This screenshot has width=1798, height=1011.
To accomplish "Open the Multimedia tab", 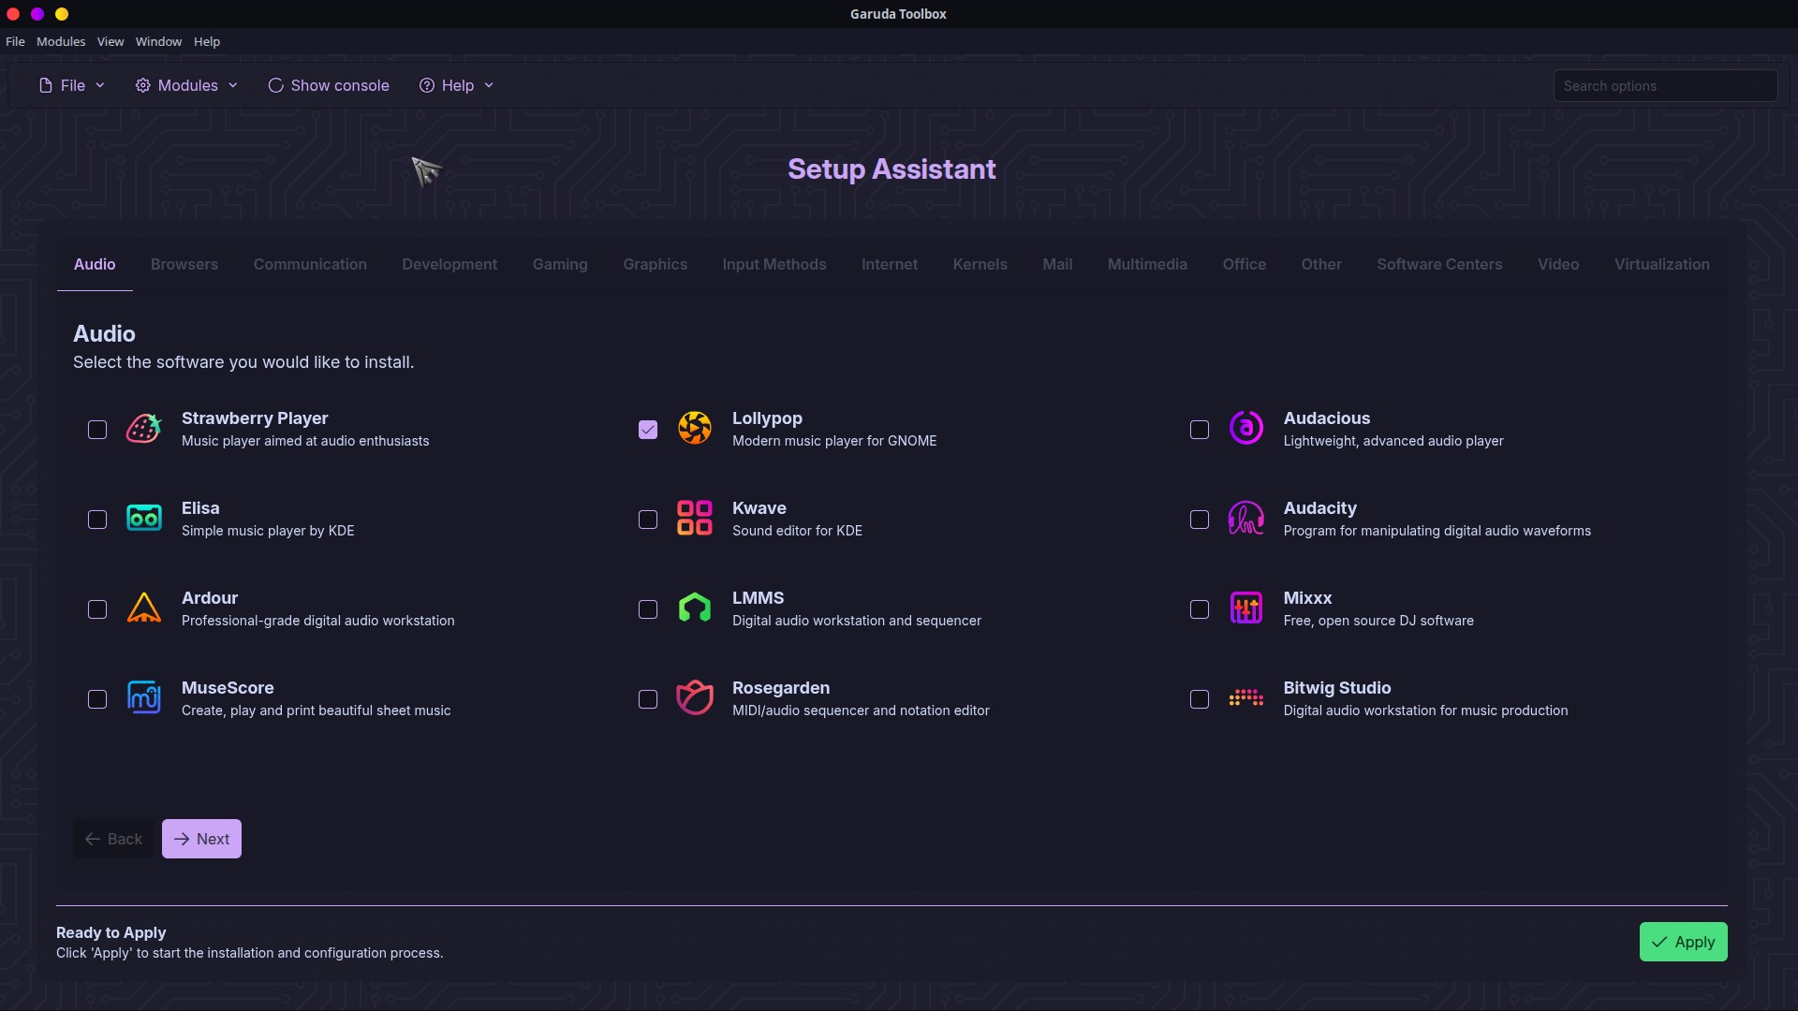I will (1147, 265).
